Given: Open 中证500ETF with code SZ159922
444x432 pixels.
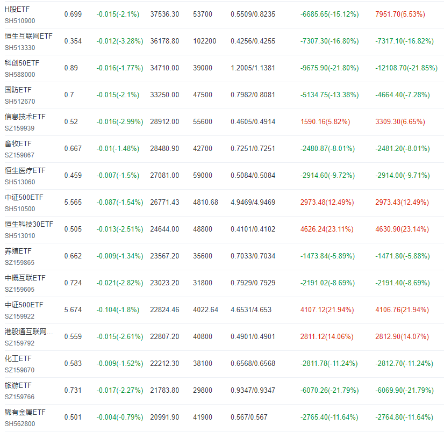Looking at the screenshot, I should [x=24, y=305].
